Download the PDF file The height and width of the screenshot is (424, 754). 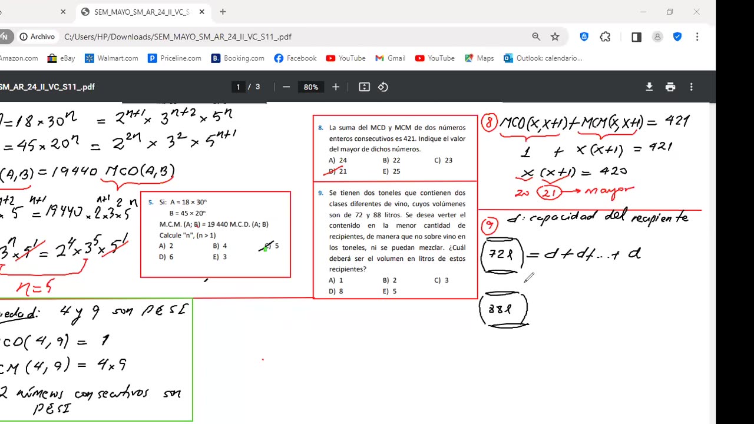649,87
